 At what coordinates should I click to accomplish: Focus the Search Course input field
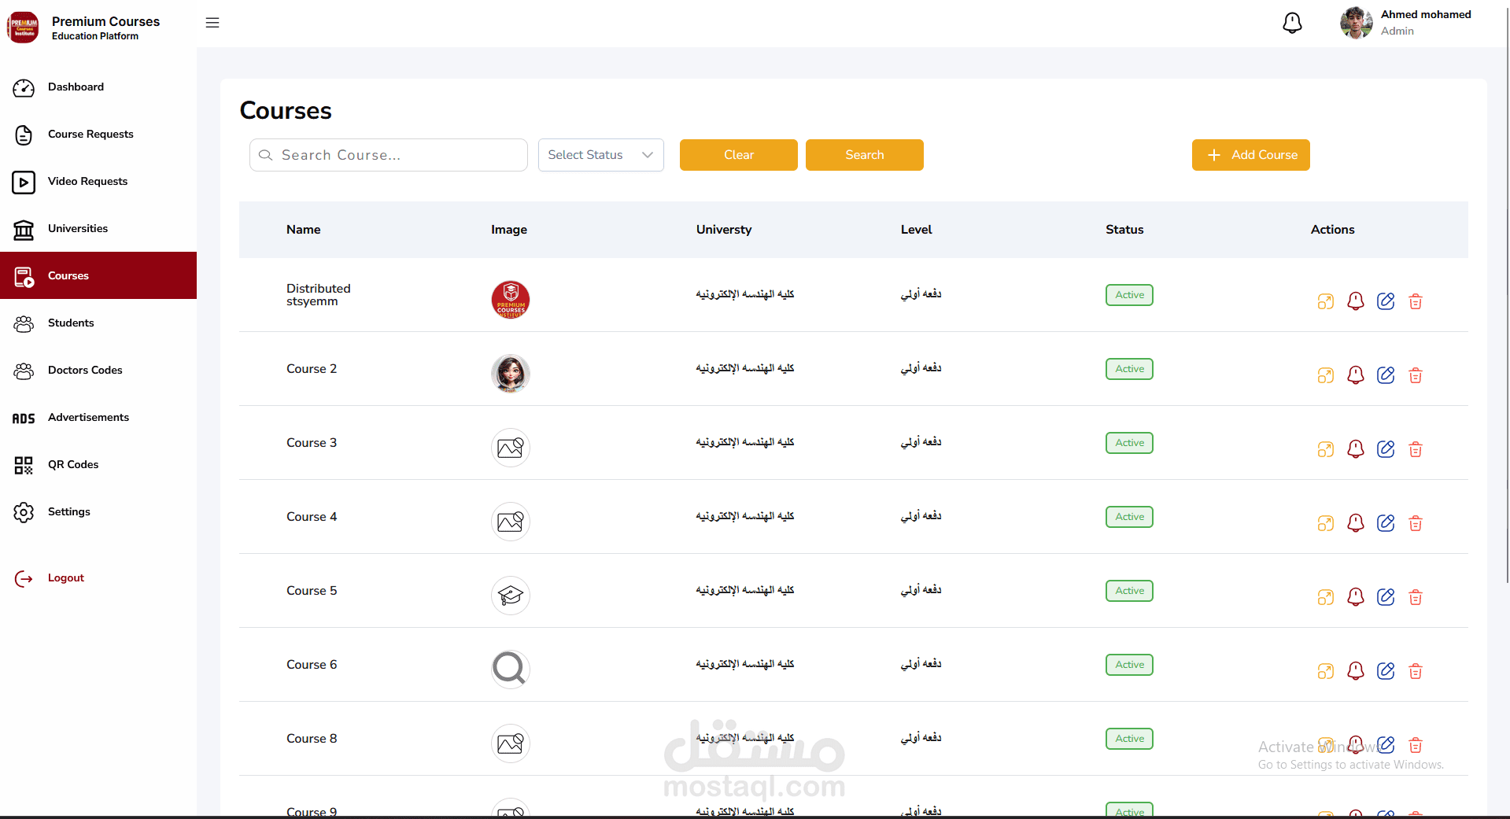tap(389, 155)
